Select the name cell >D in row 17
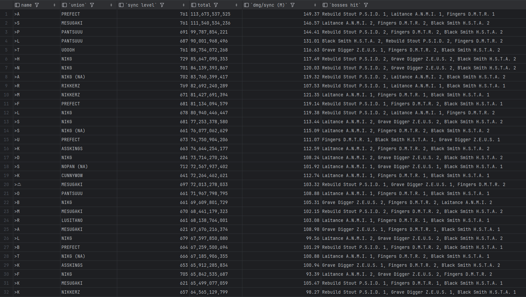The height and width of the screenshot is (297, 526). [37, 157]
